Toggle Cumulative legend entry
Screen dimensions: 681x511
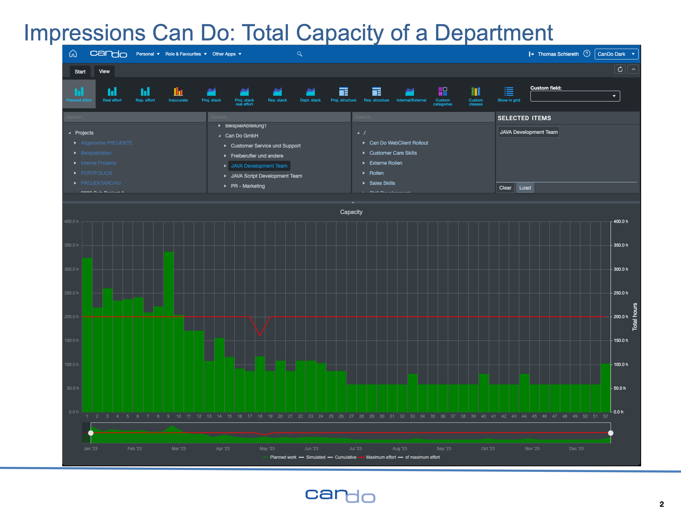[x=342, y=458]
